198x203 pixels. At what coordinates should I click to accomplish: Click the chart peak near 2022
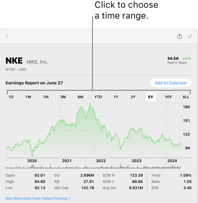[90, 104]
